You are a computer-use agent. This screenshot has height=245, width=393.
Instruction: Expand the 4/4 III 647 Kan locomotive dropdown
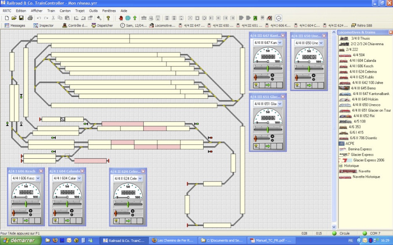pos(280,43)
